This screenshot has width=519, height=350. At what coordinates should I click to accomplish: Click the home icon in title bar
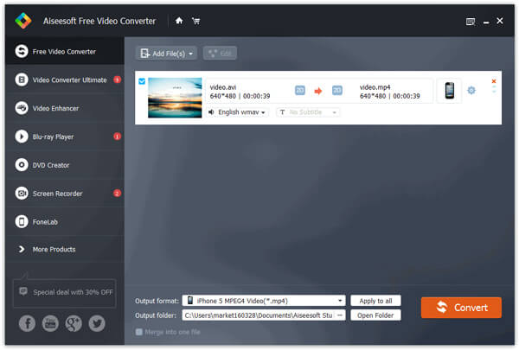click(179, 20)
